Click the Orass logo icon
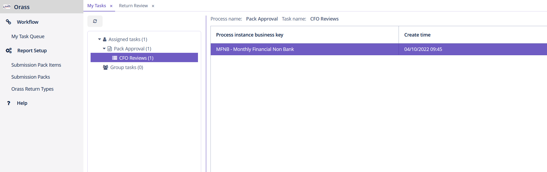The image size is (547, 172). pos(7,7)
